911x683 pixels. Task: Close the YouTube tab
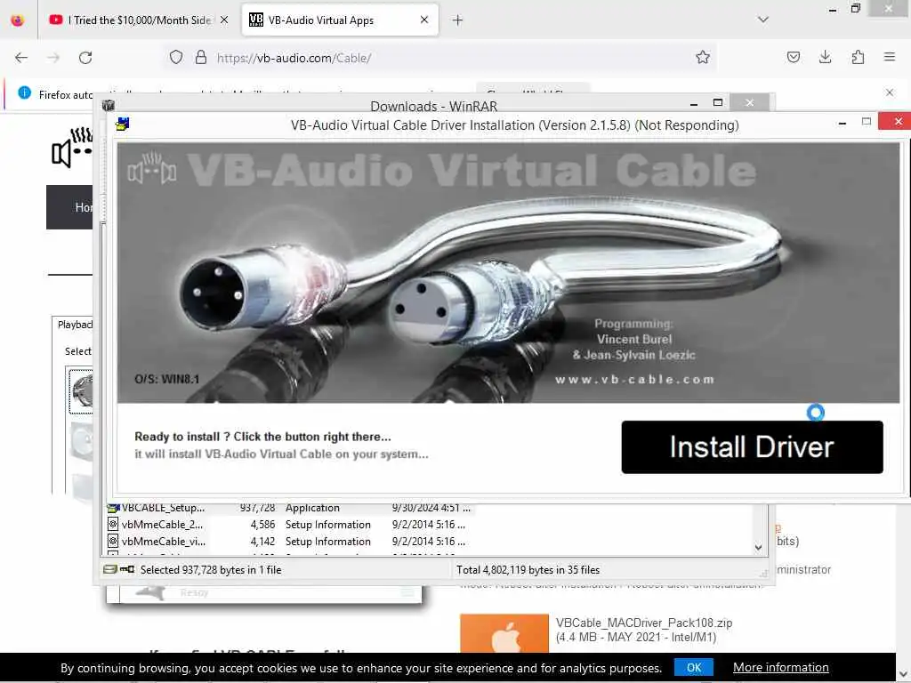pos(224,20)
